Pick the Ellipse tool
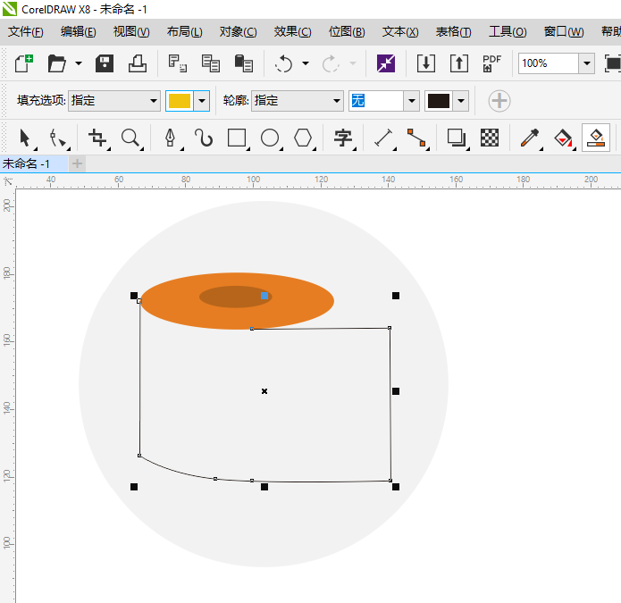Image resolution: width=621 pixels, height=603 pixels. pyautogui.click(x=270, y=138)
